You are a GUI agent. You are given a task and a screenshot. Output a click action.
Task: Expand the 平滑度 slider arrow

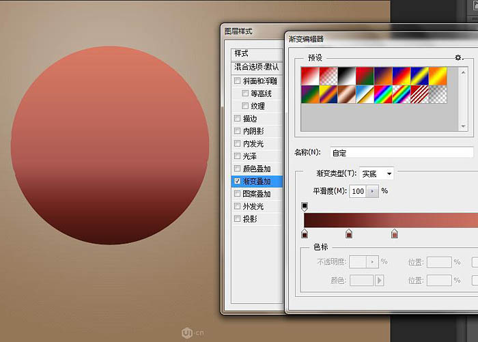373,191
